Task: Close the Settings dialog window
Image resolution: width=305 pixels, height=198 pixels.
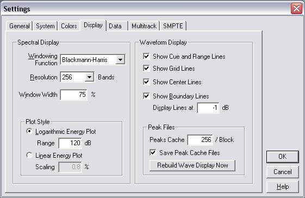Action: [296, 9]
